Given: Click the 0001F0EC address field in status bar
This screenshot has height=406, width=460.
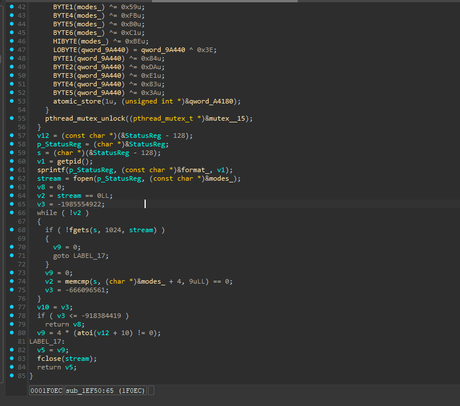Looking at the screenshot, I should [46, 391].
